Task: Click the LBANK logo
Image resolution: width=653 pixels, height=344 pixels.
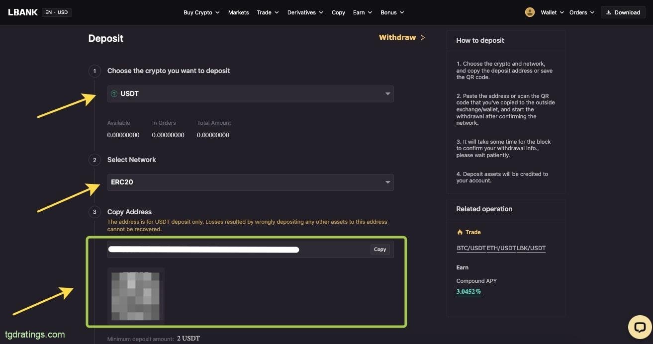Action: point(23,12)
